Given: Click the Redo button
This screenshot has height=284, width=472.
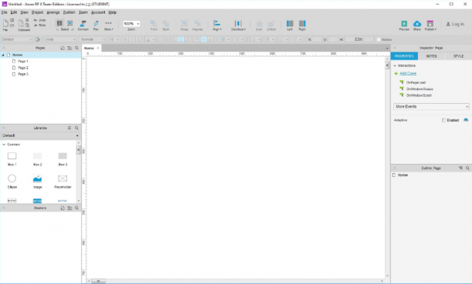Looking at the screenshot, I should coord(40,25).
